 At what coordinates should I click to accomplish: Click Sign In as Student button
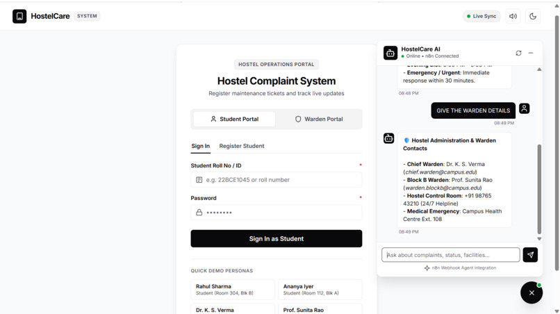277,238
